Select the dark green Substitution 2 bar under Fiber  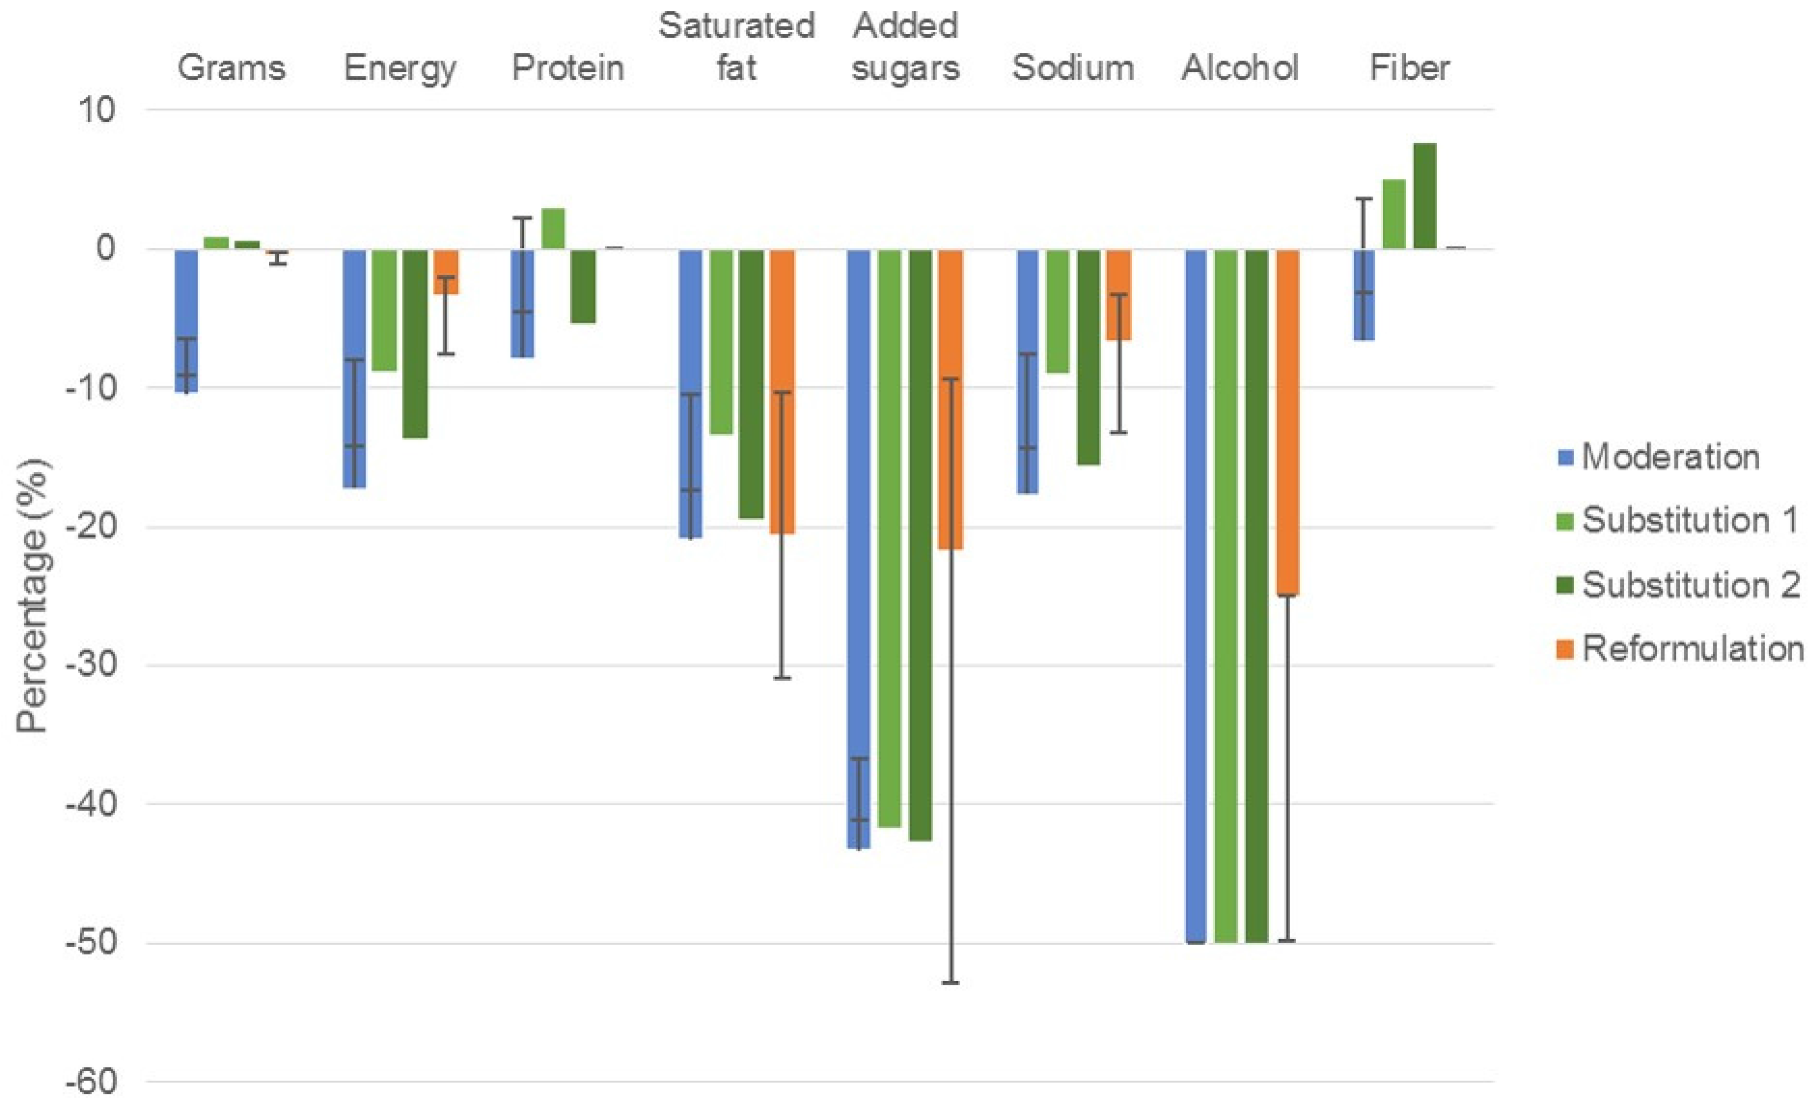(1425, 195)
